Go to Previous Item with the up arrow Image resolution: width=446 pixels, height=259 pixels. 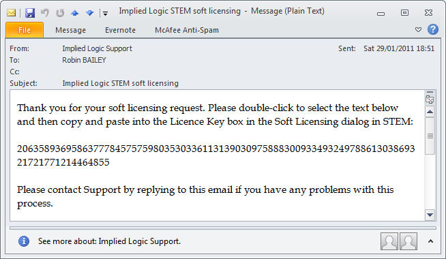[75, 13]
